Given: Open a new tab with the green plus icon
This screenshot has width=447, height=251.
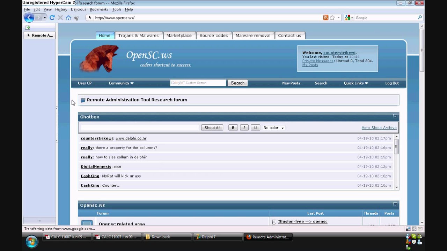Looking at the screenshot, I should [x=28, y=27].
